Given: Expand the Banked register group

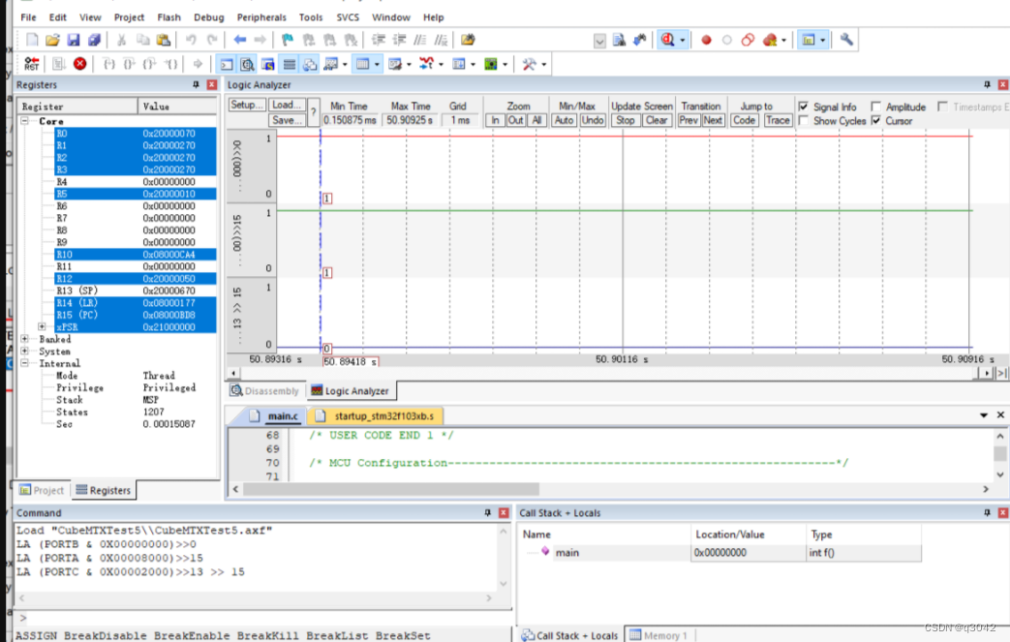Looking at the screenshot, I should 24,339.
